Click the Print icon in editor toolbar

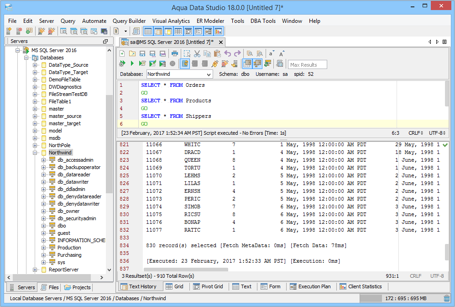(175, 53)
